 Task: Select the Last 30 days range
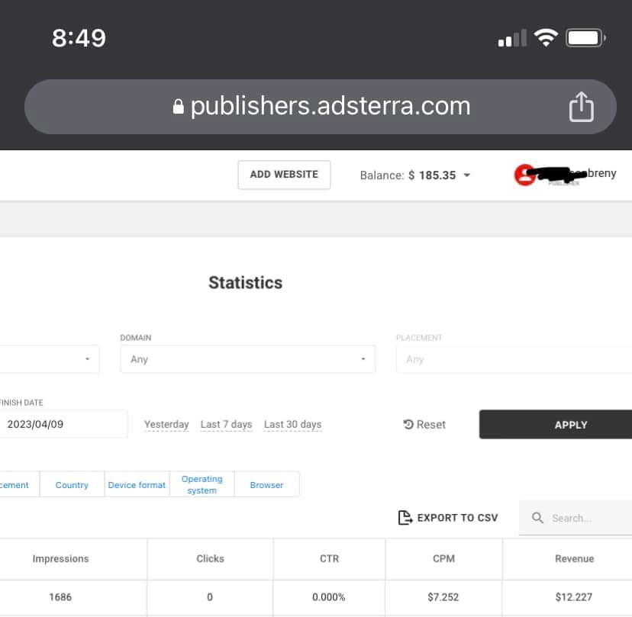292,424
